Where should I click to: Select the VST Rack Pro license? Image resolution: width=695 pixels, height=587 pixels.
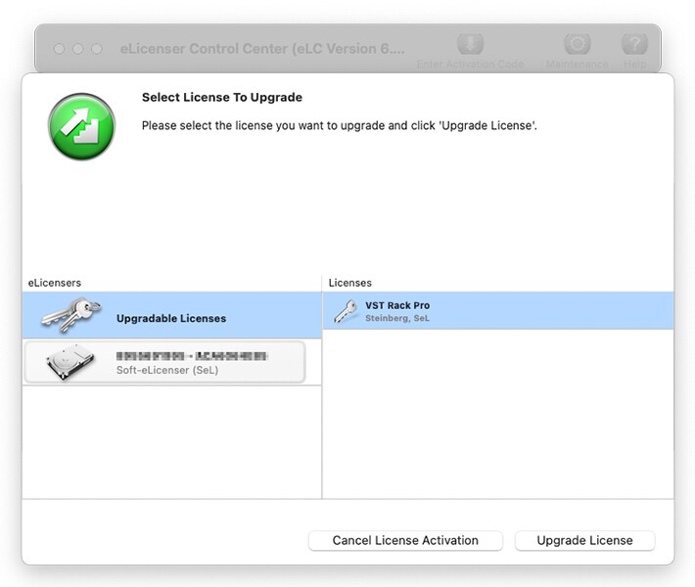pyautogui.click(x=498, y=310)
